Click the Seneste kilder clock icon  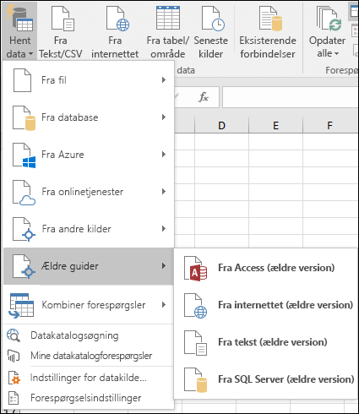click(213, 19)
